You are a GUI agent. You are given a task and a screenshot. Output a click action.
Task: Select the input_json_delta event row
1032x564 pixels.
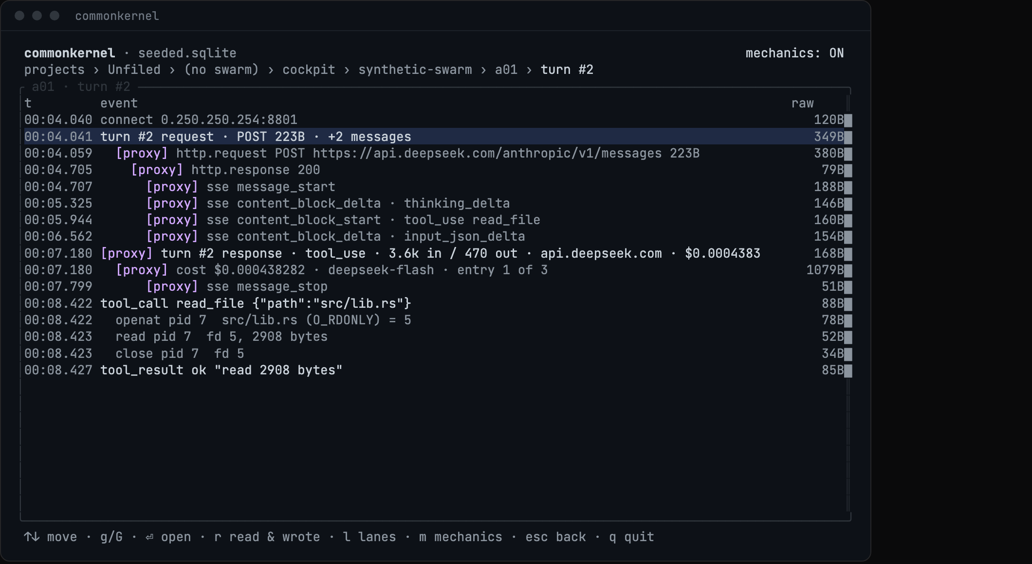pos(435,236)
